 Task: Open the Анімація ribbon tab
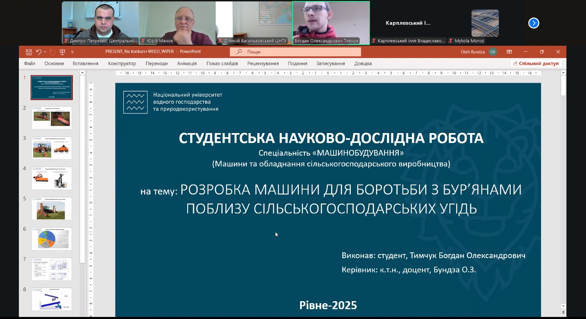click(187, 63)
